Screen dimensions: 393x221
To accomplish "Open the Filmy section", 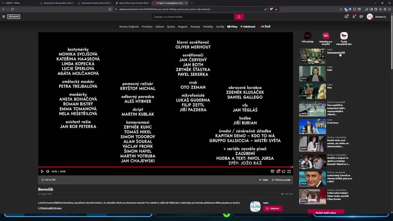I will tap(232, 27).
